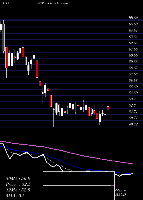Screen dimensions: 143x200
Task: Click the 50MA : 56.8 readout
Action: [18, 179]
